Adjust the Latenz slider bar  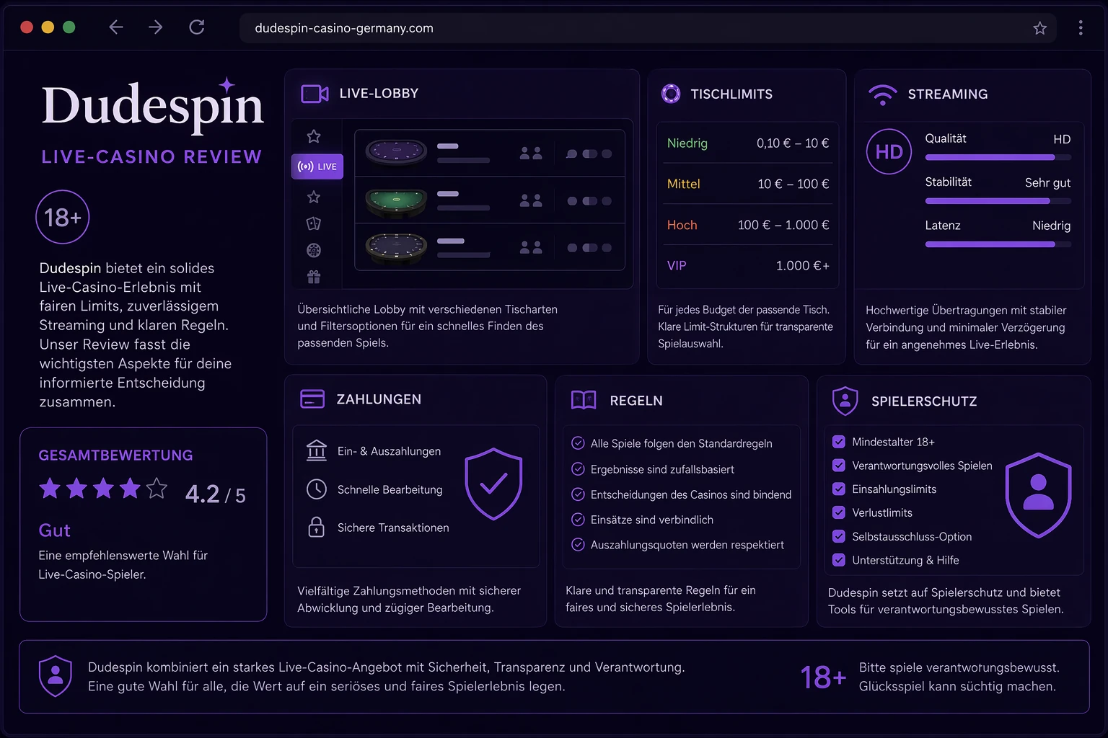point(998,244)
